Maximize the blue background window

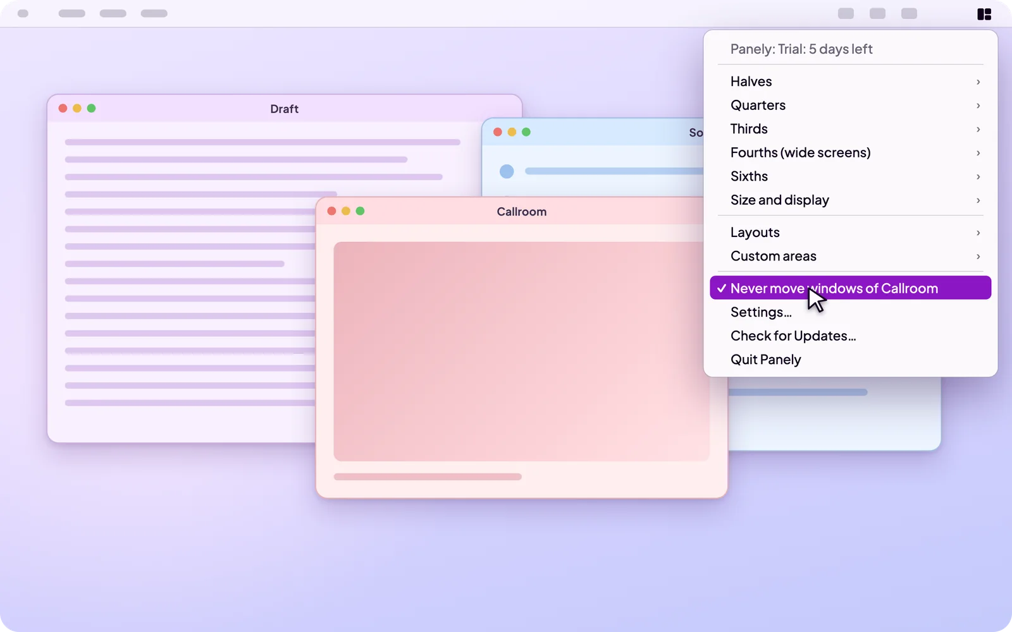[x=526, y=132]
